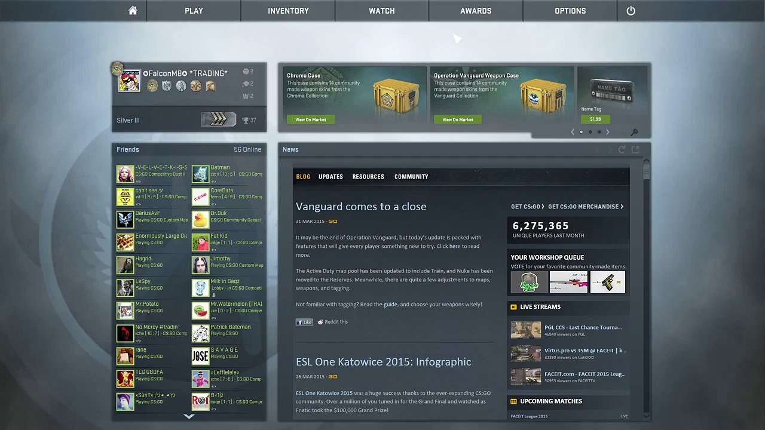The image size is (765, 430).
Task: Click the power quit icon
Action: click(x=631, y=11)
